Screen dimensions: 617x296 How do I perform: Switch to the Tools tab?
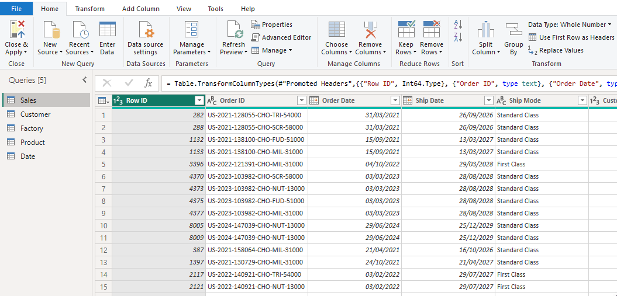tap(216, 9)
